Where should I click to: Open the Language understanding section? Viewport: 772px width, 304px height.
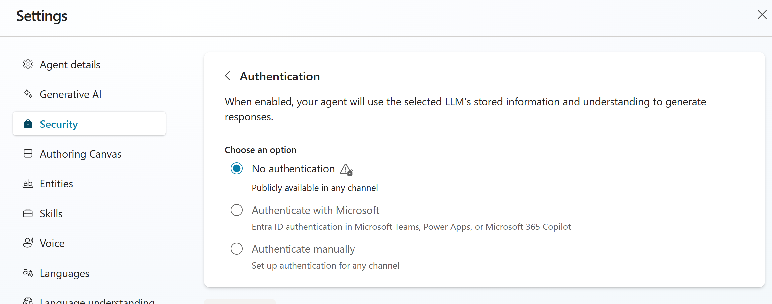97,301
